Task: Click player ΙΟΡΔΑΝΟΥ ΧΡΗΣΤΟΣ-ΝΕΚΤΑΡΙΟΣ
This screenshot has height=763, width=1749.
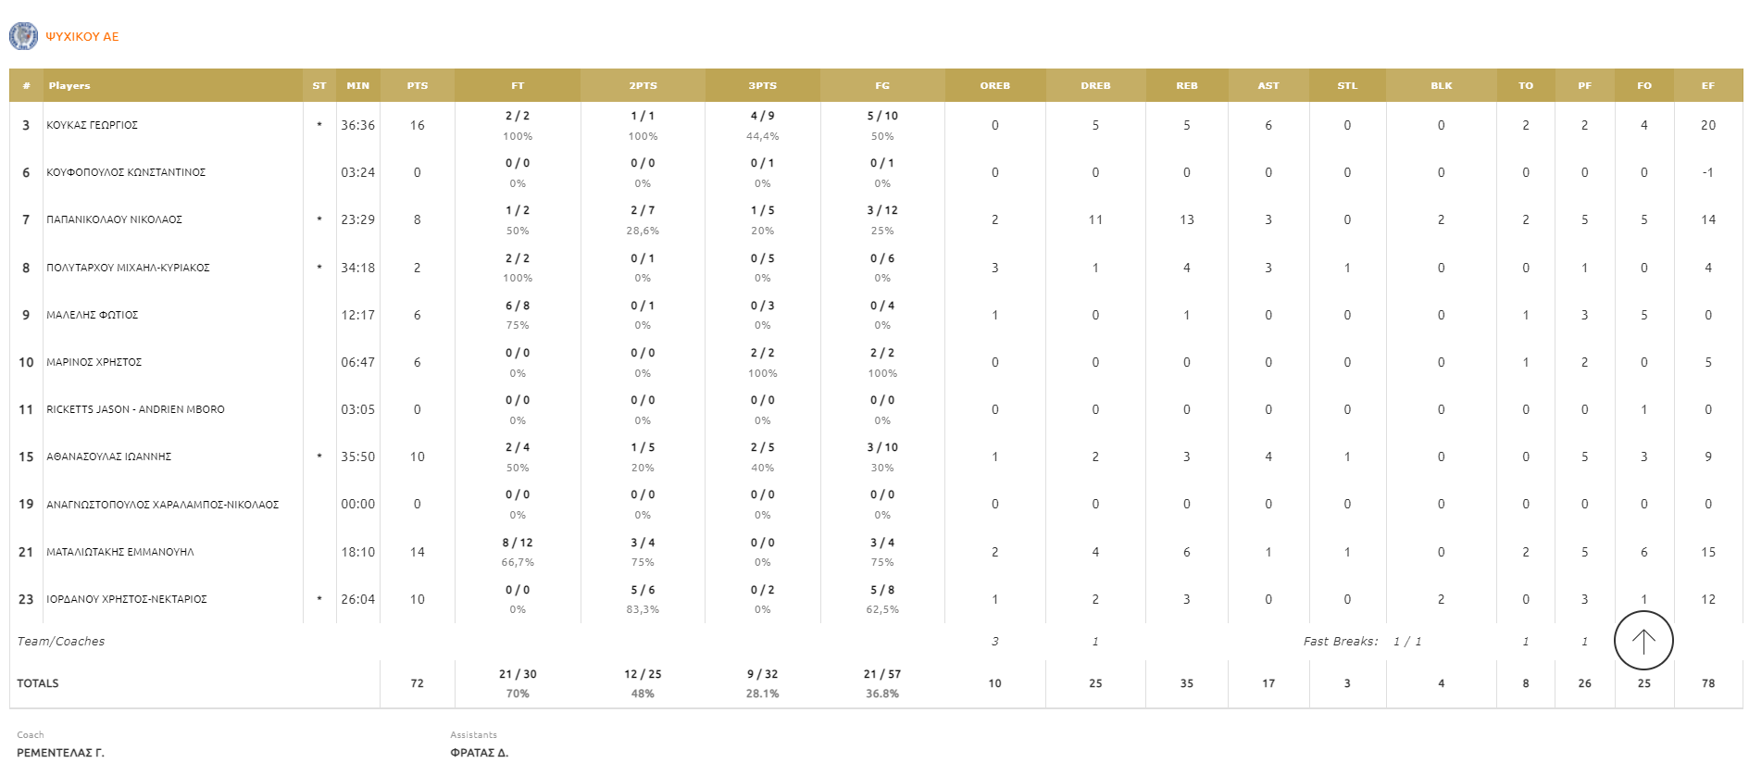Action: point(127,599)
